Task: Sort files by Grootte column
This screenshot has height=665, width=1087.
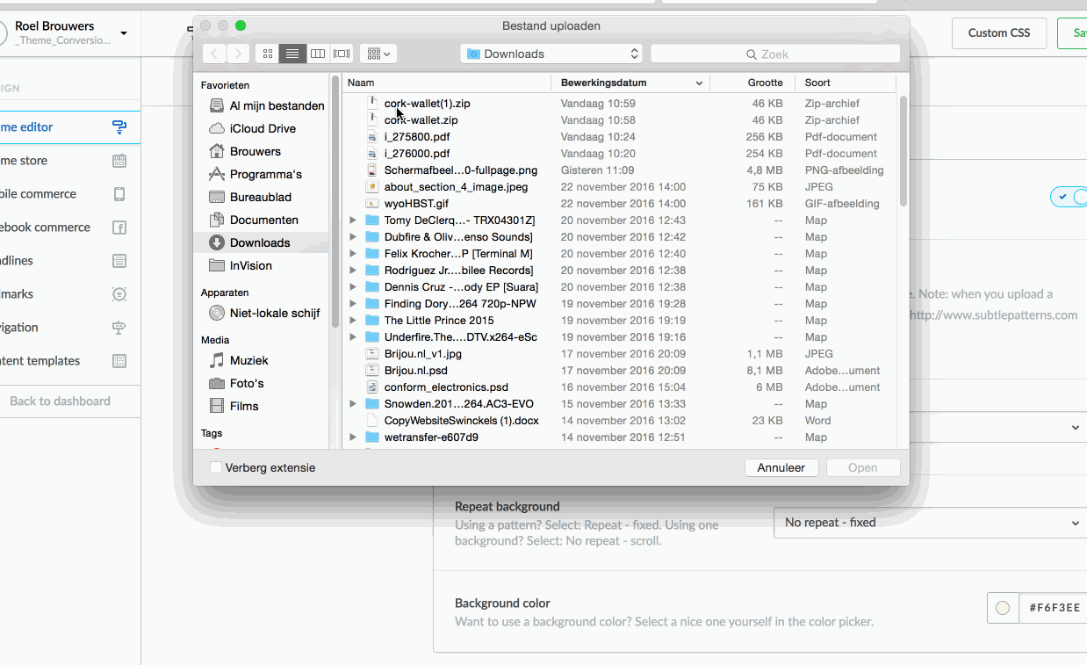Action: pos(752,83)
